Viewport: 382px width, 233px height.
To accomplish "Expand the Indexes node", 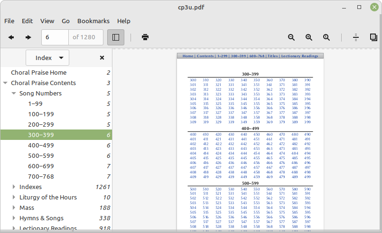I will (14, 187).
